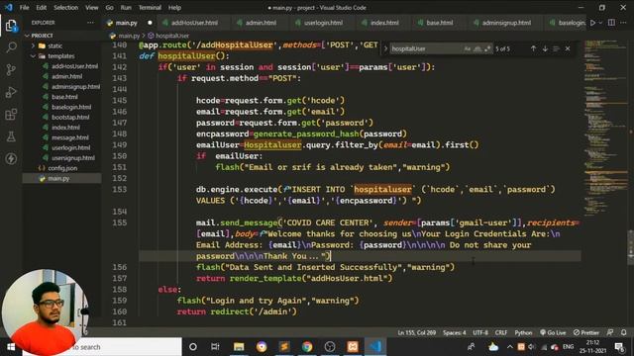Click hospitalUser in the breadcrumb
This screenshot has width=634, height=356.
point(171,36)
